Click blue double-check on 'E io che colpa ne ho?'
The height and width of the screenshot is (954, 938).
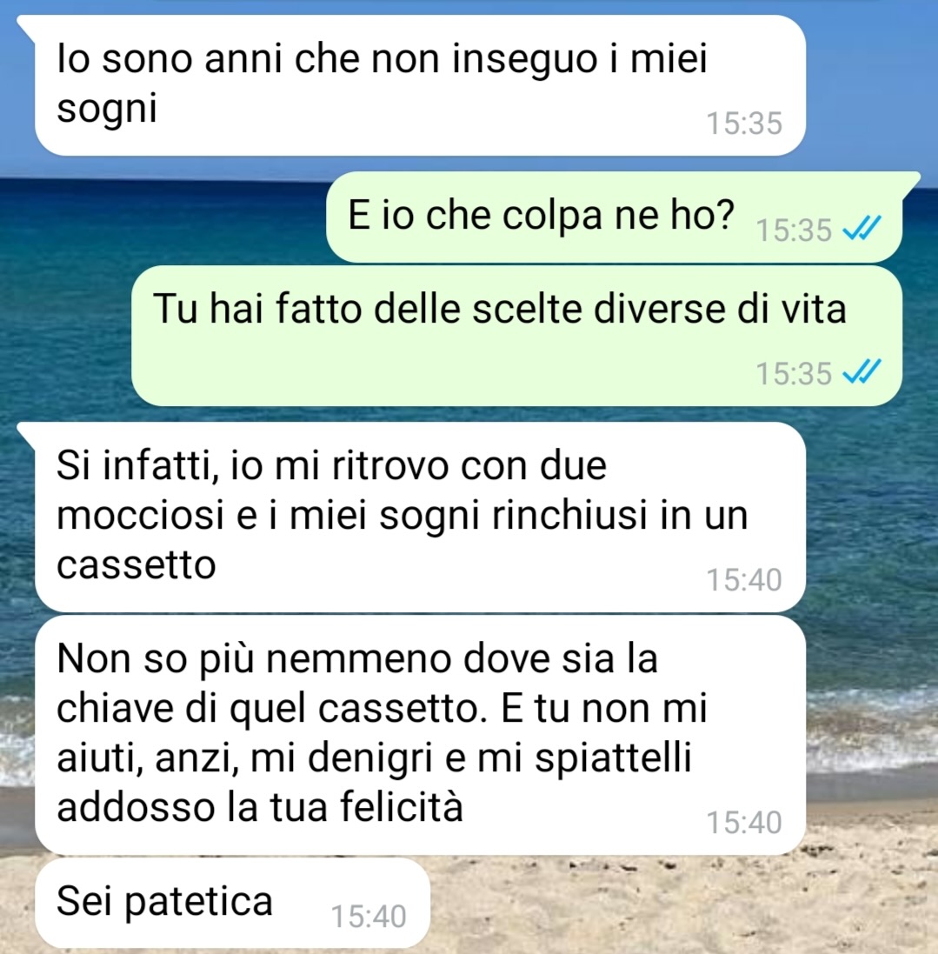click(861, 229)
